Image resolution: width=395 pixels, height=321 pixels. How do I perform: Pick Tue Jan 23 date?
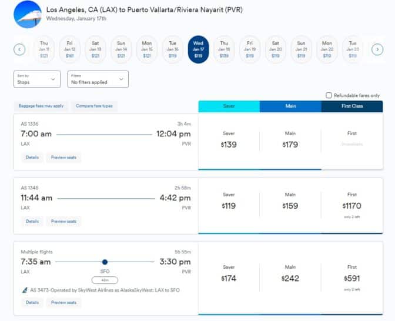353,49
